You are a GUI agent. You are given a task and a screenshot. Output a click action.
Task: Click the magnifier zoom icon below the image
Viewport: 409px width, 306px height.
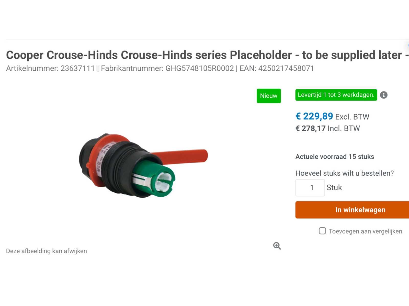coord(277,246)
